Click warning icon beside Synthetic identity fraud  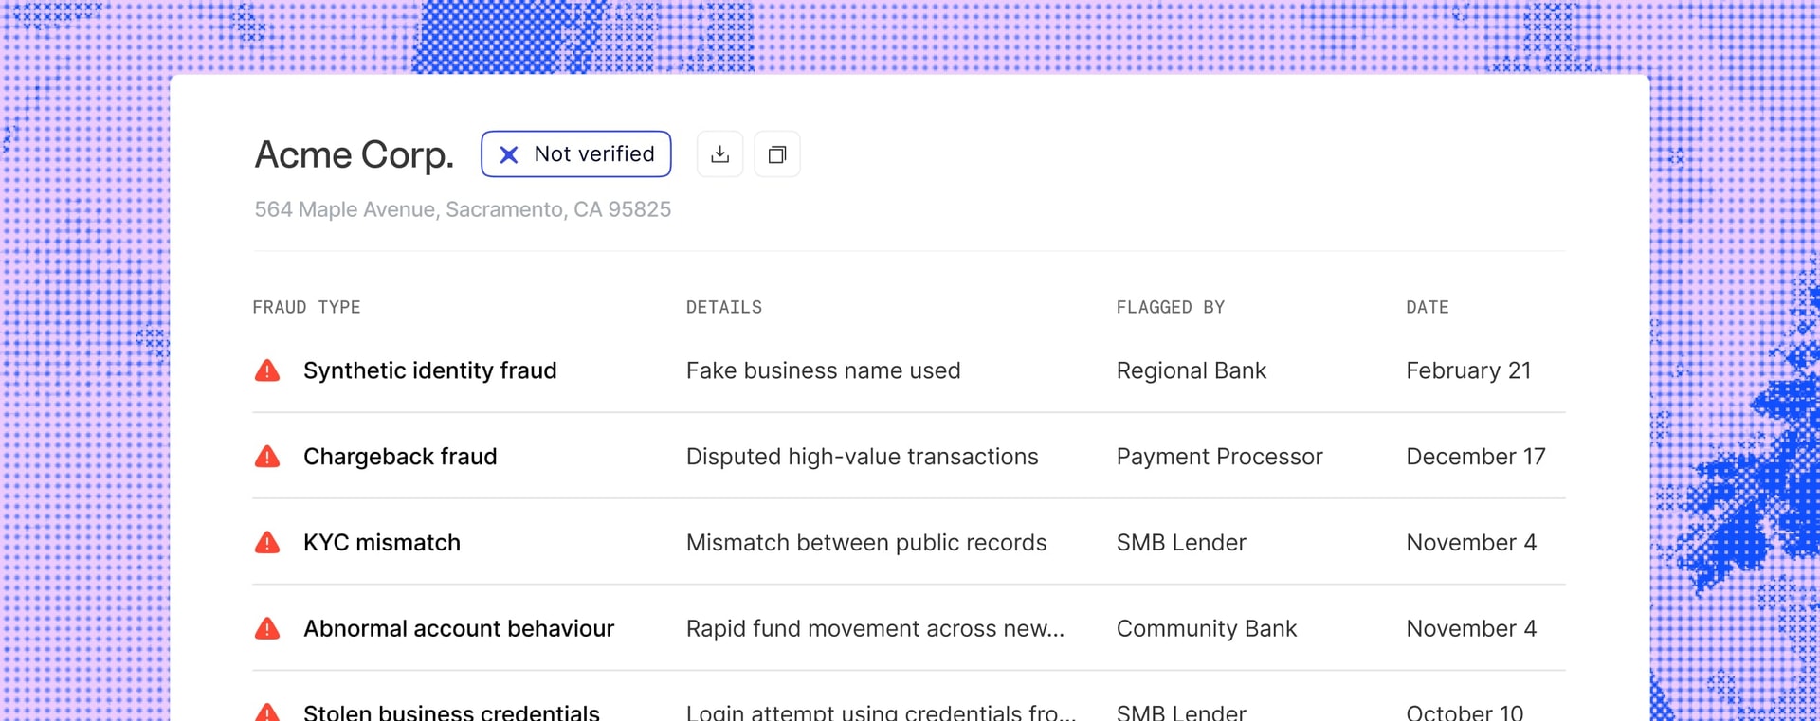267,370
